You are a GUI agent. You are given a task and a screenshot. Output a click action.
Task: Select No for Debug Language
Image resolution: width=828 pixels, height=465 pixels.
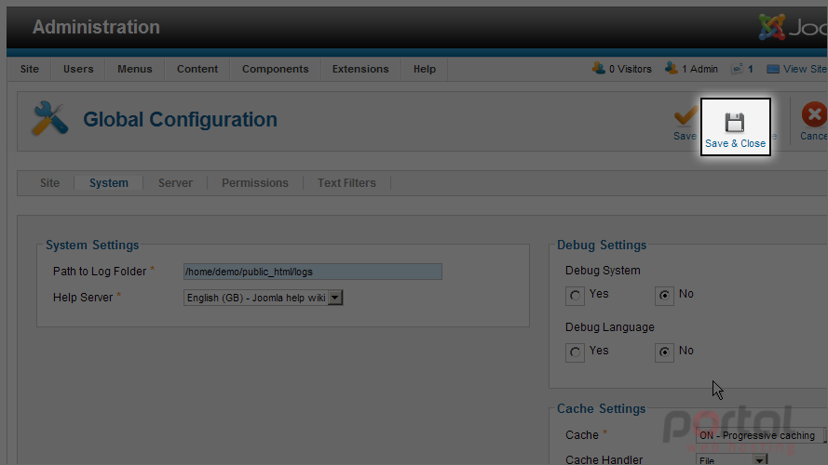[x=664, y=352]
